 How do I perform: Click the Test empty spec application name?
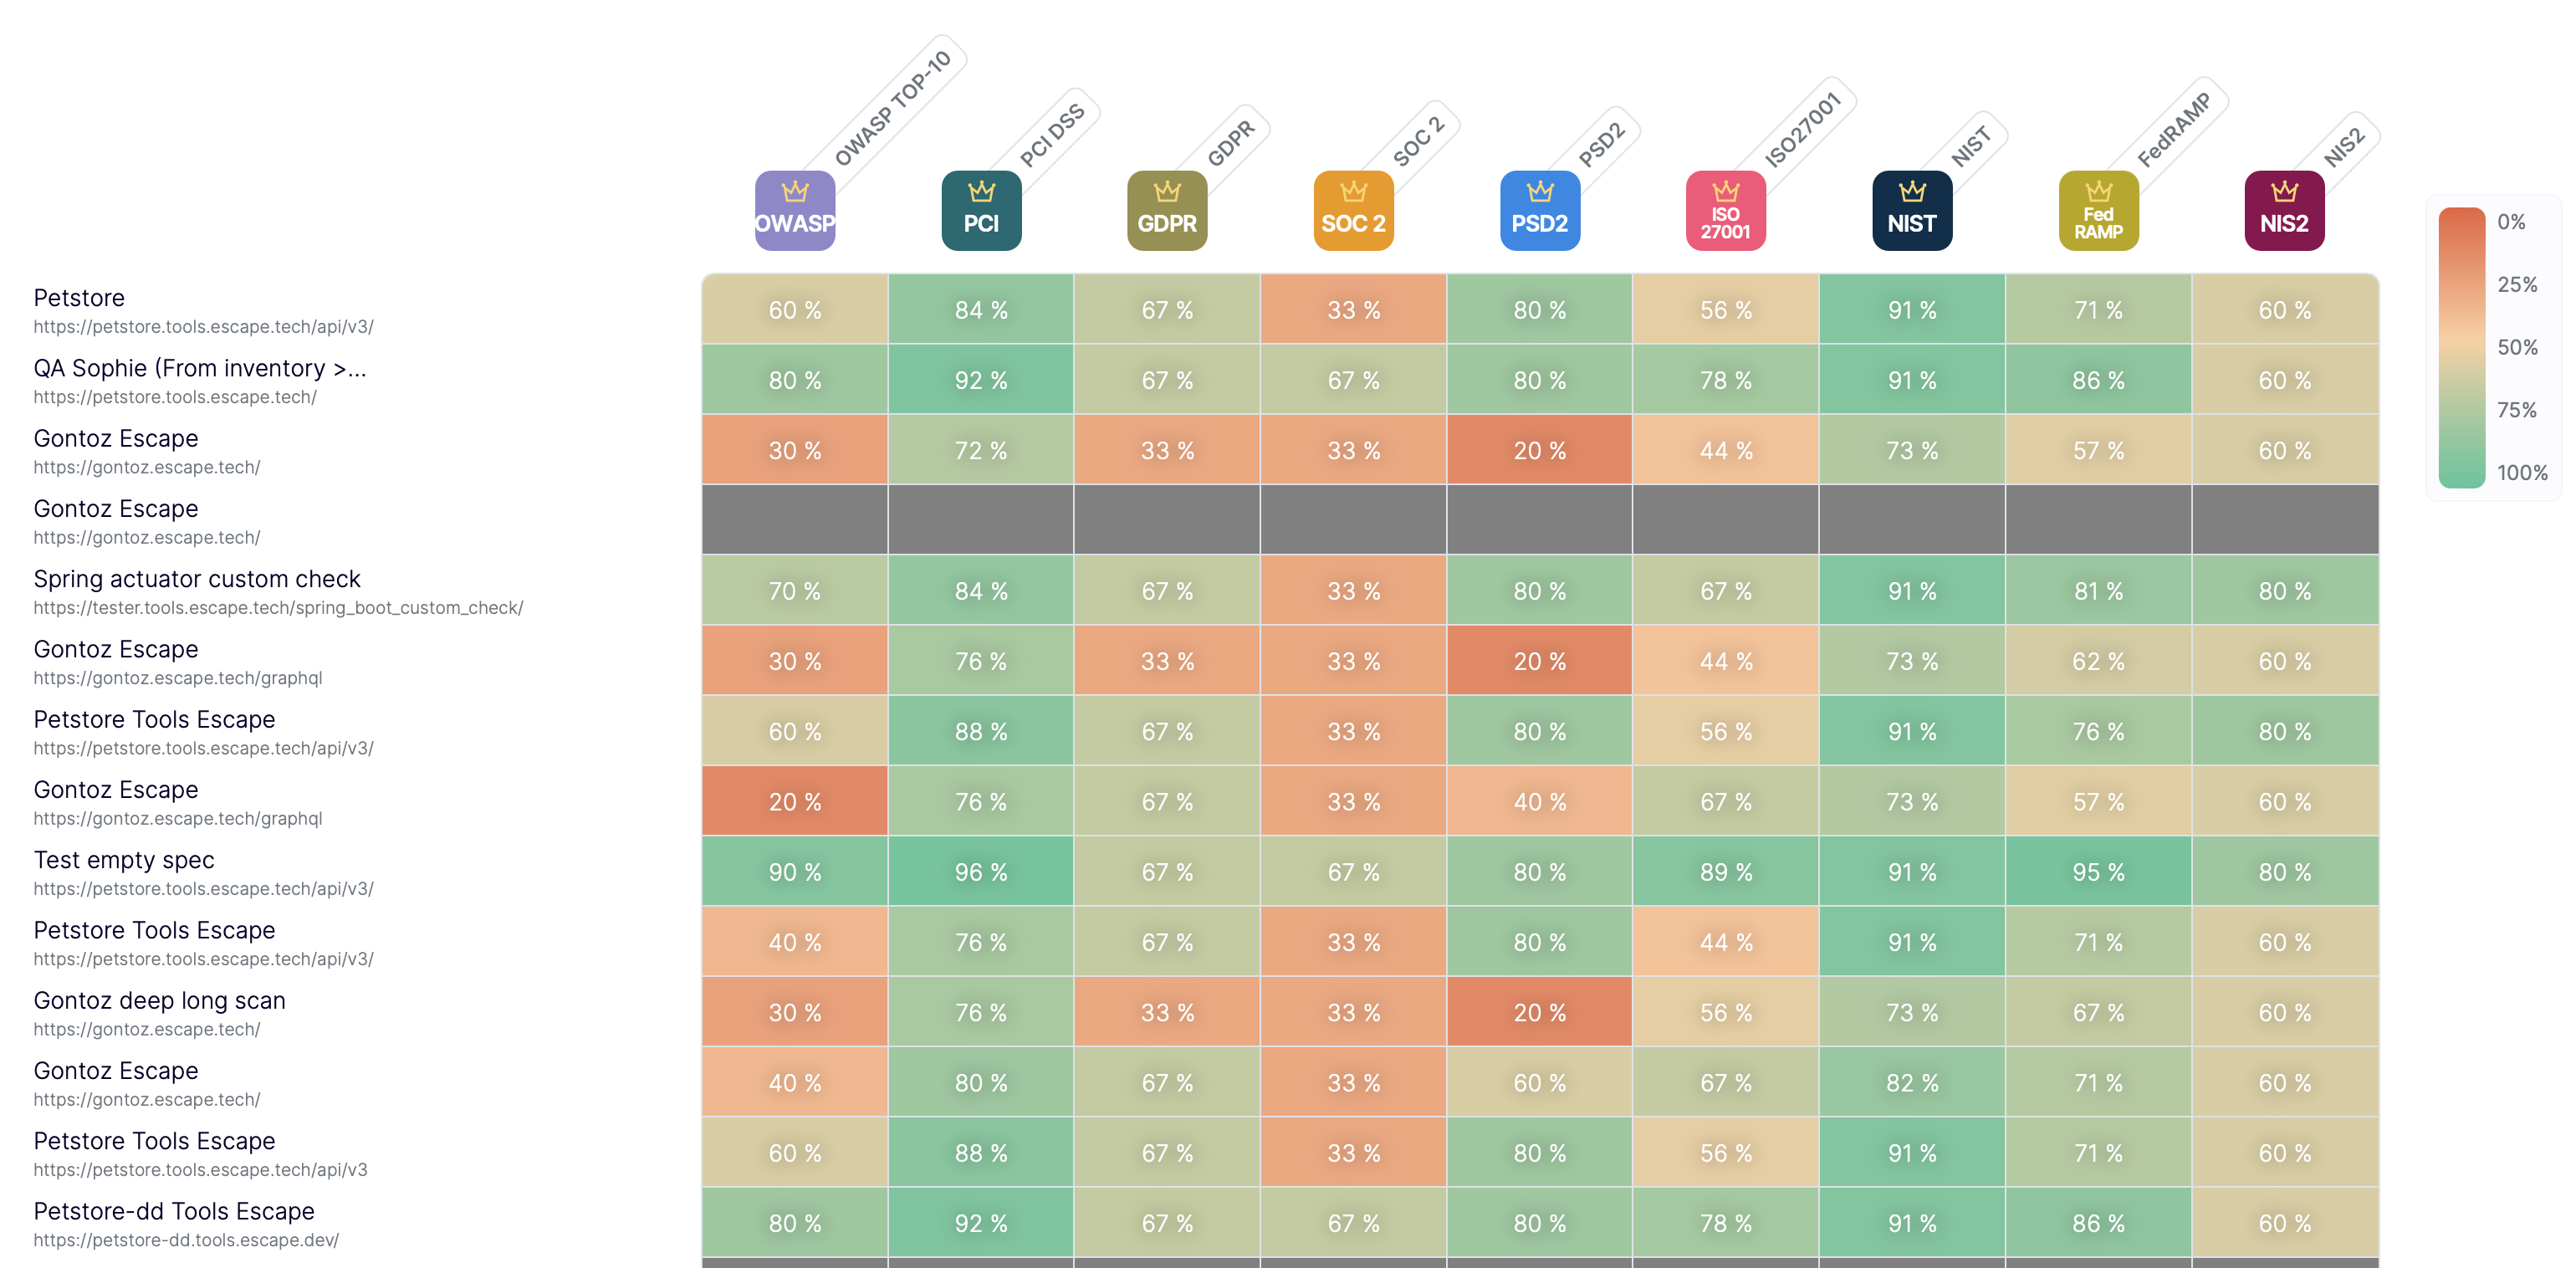(124, 860)
